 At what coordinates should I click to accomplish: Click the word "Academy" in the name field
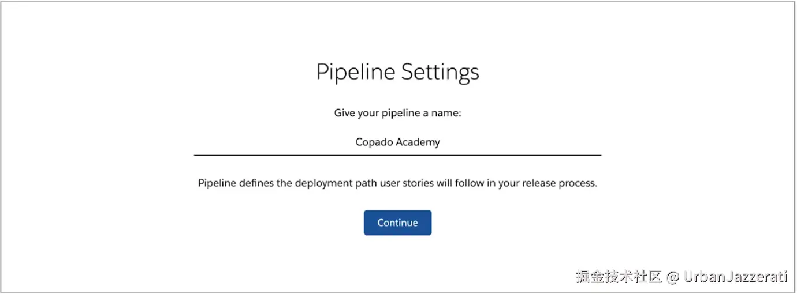click(418, 142)
